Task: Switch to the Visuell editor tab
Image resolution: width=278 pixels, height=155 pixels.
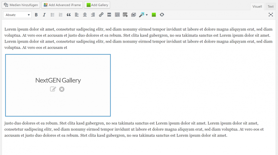Action: [x=257, y=6]
